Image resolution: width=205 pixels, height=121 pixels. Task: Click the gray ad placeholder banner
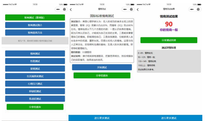pos(35,41)
